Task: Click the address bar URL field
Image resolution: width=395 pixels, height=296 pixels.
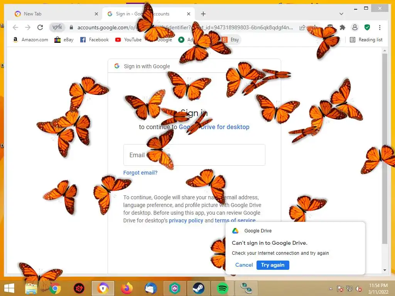Action: 185,27
